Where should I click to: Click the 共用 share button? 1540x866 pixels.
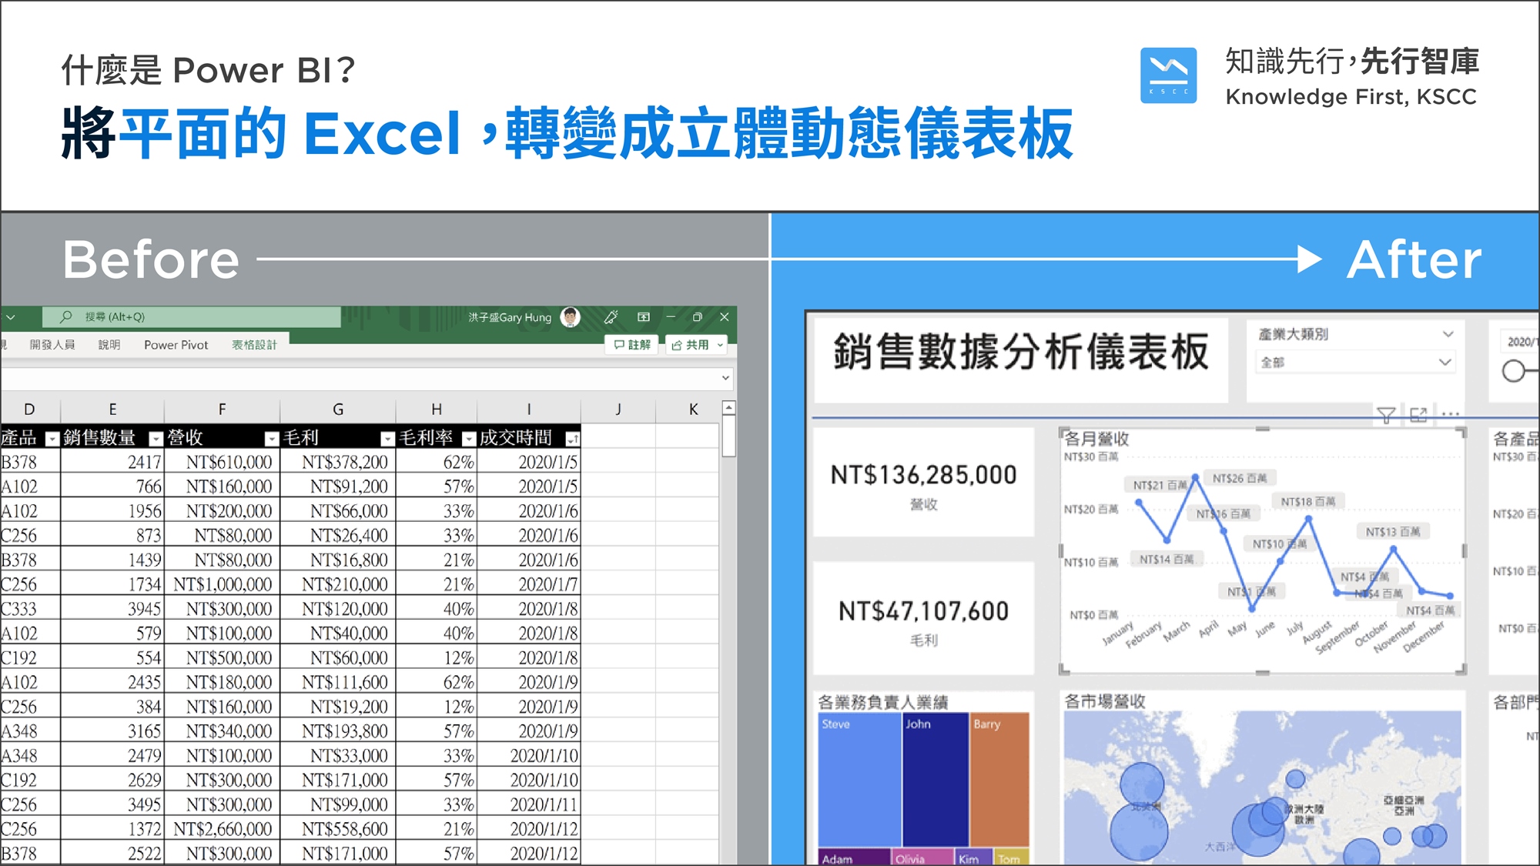[697, 345]
